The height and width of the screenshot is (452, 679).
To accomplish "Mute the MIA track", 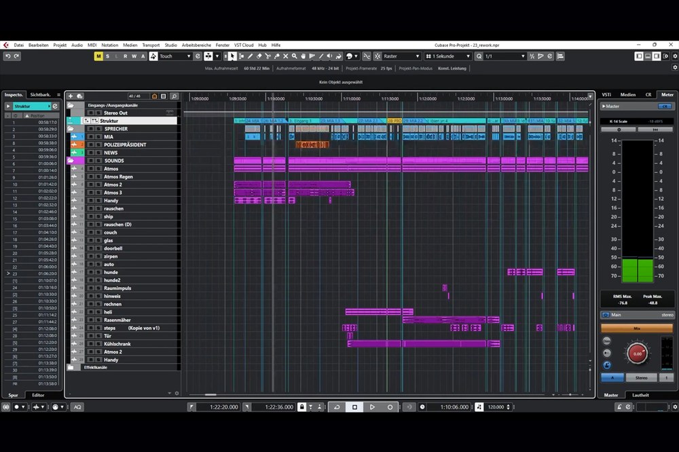I will point(90,136).
